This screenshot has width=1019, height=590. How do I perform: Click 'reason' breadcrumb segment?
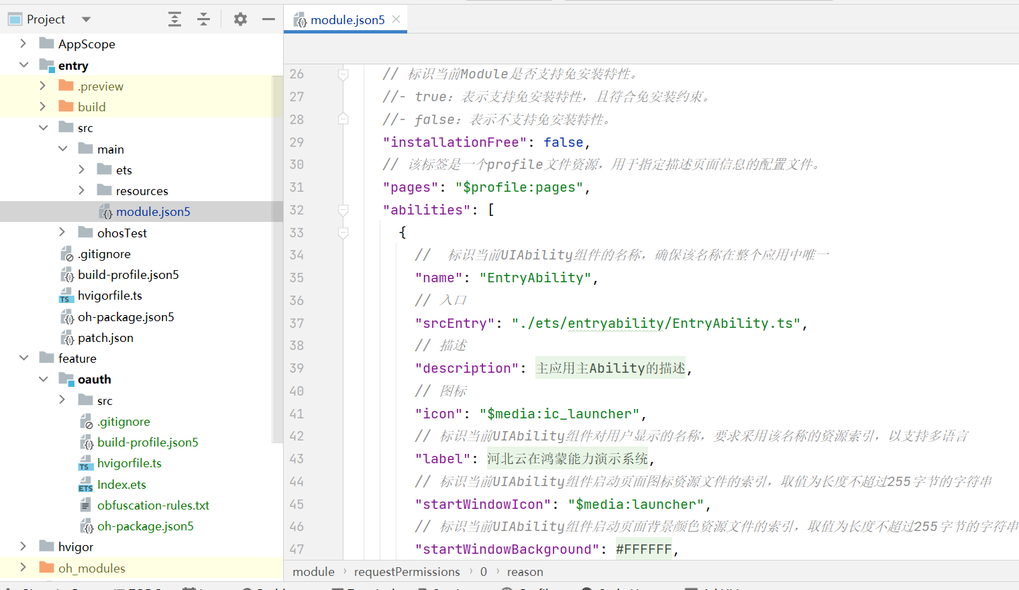click(525, 572)
